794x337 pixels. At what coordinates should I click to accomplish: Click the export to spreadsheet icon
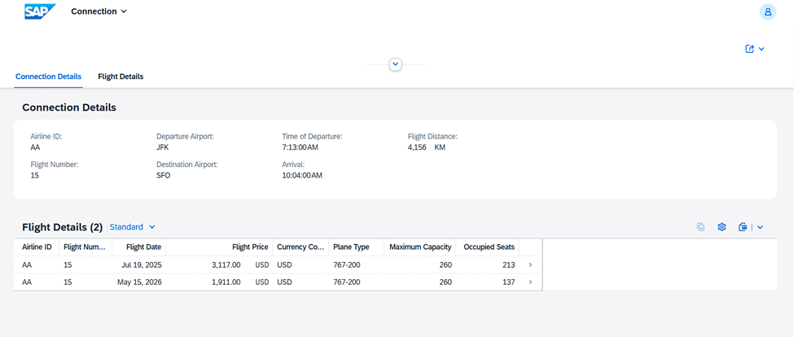coord(743,227)
